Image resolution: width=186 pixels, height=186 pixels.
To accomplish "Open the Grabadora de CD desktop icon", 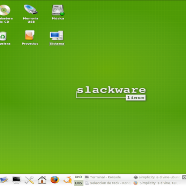I will (x=5, y=10).
